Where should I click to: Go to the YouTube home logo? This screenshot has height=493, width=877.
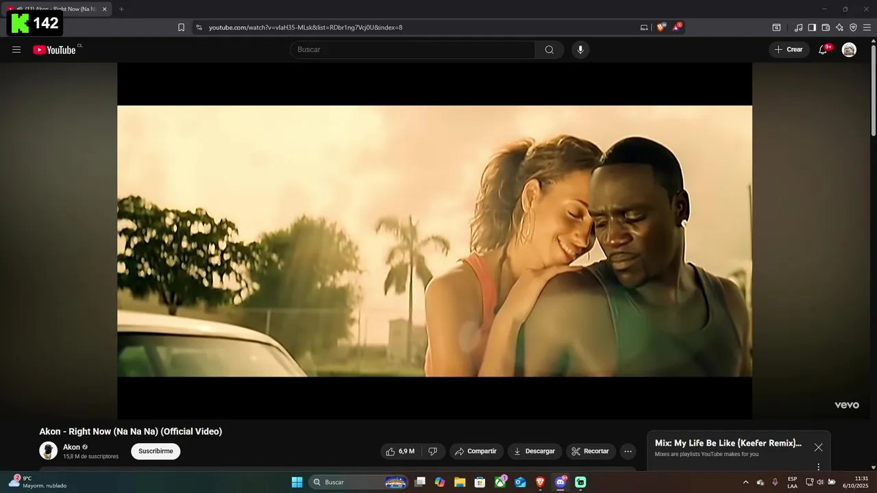54,49
